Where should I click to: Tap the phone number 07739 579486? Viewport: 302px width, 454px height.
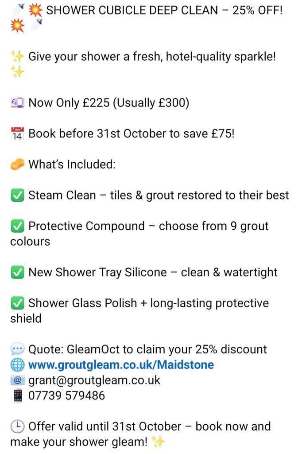tap(67, 395)
